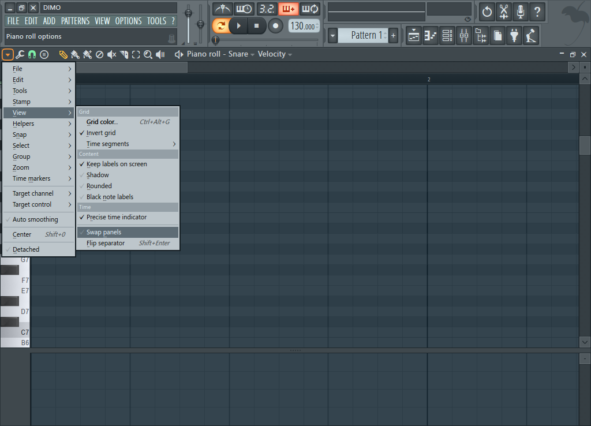Choose Center menu entry

point(39,234)
